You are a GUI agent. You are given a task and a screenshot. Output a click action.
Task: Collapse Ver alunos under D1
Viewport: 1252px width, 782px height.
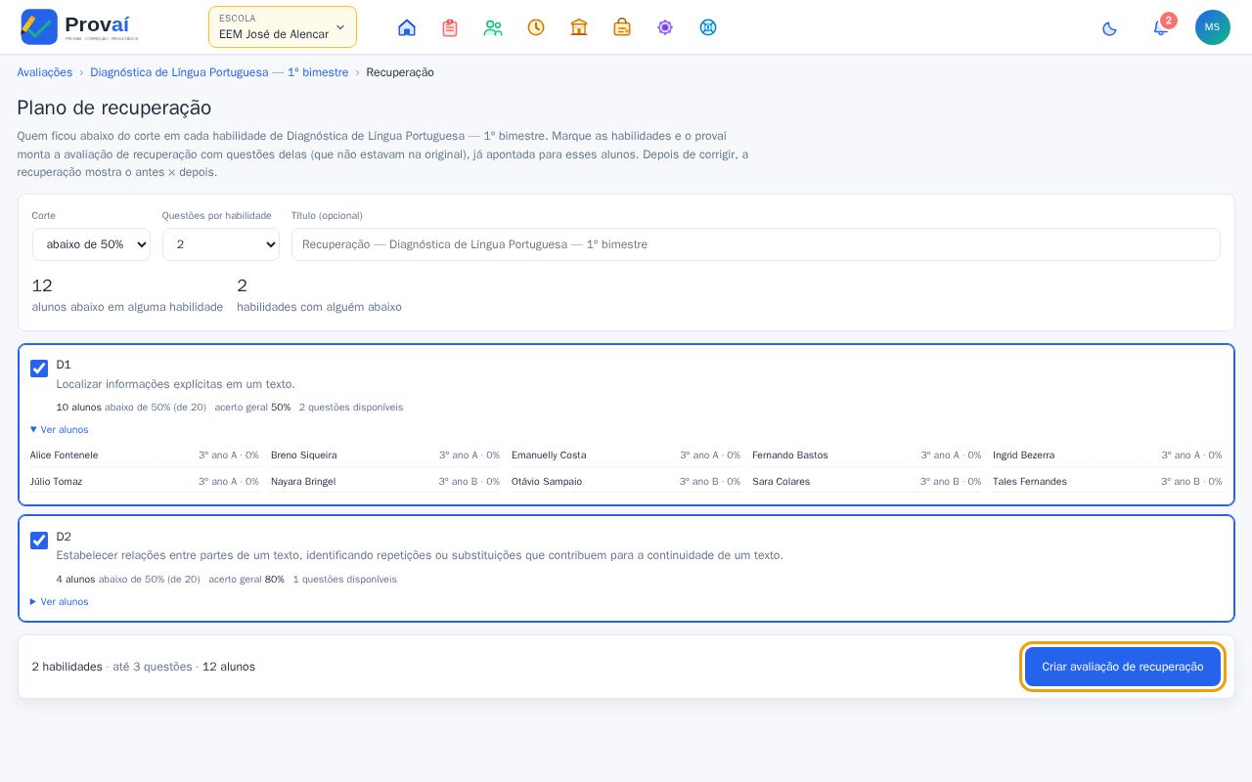point(60,430)
